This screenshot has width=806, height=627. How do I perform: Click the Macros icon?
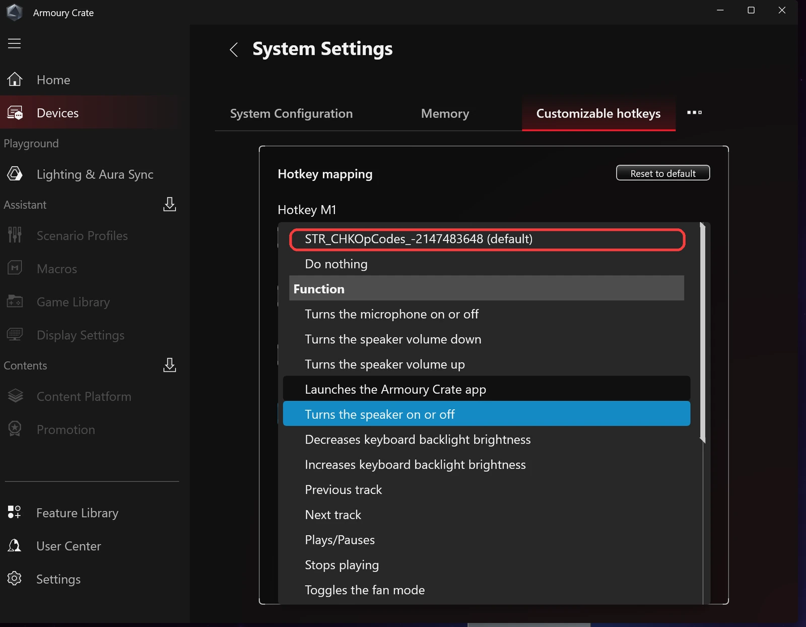[15, 268]
